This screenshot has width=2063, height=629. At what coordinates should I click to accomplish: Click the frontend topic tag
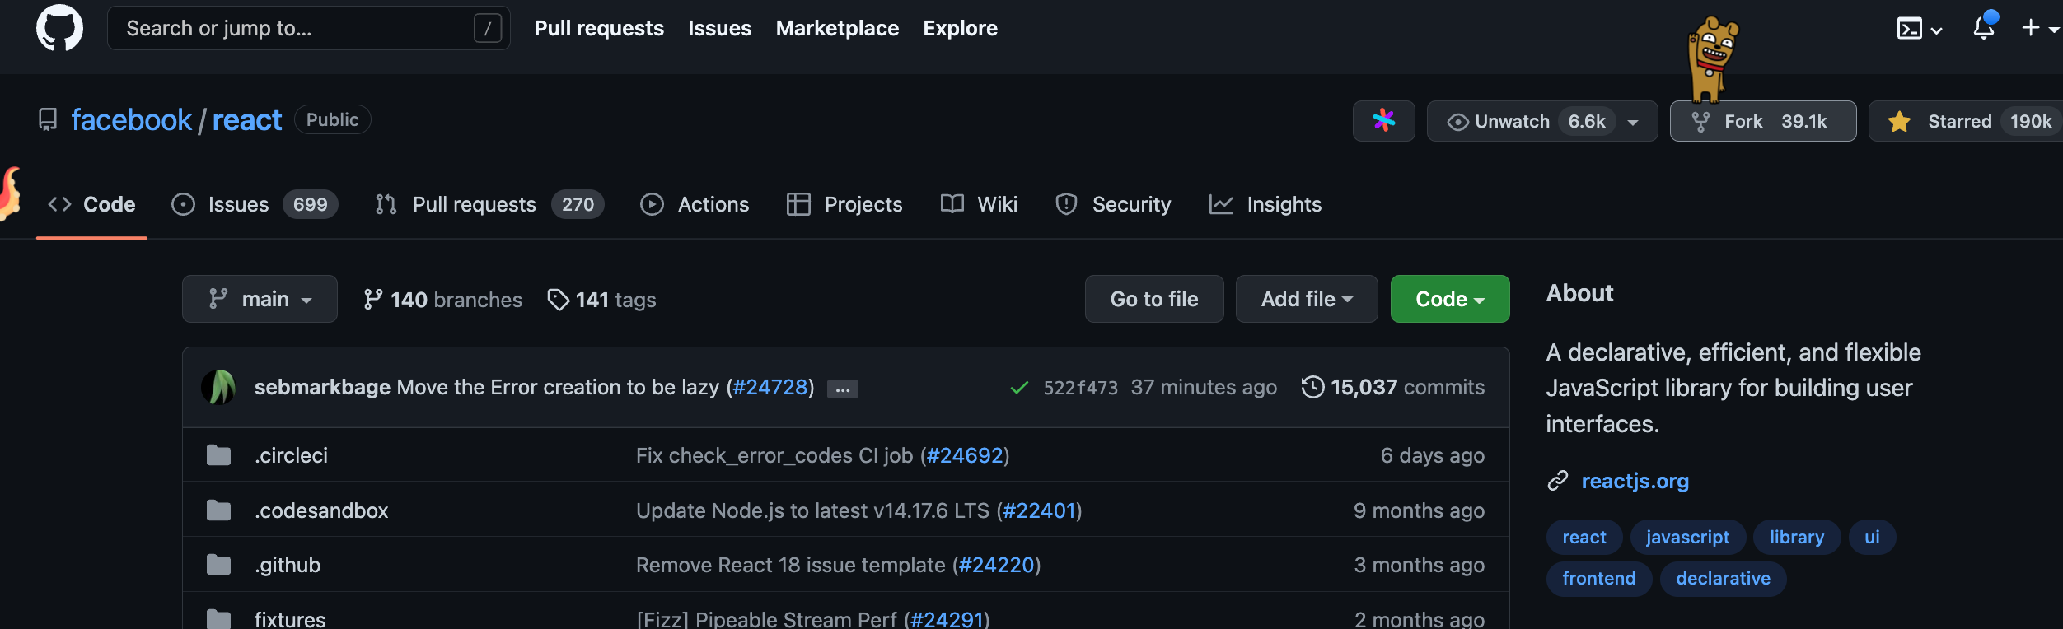click(x=1598, y=578)
